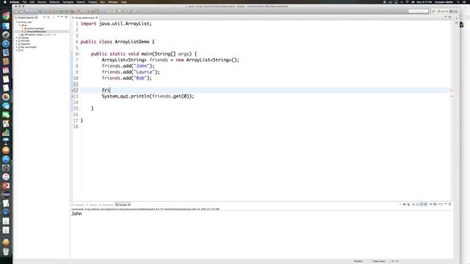Maximize the Project Explorer view
This screenshot has width=470, height=264.
[x=66, y=17]
